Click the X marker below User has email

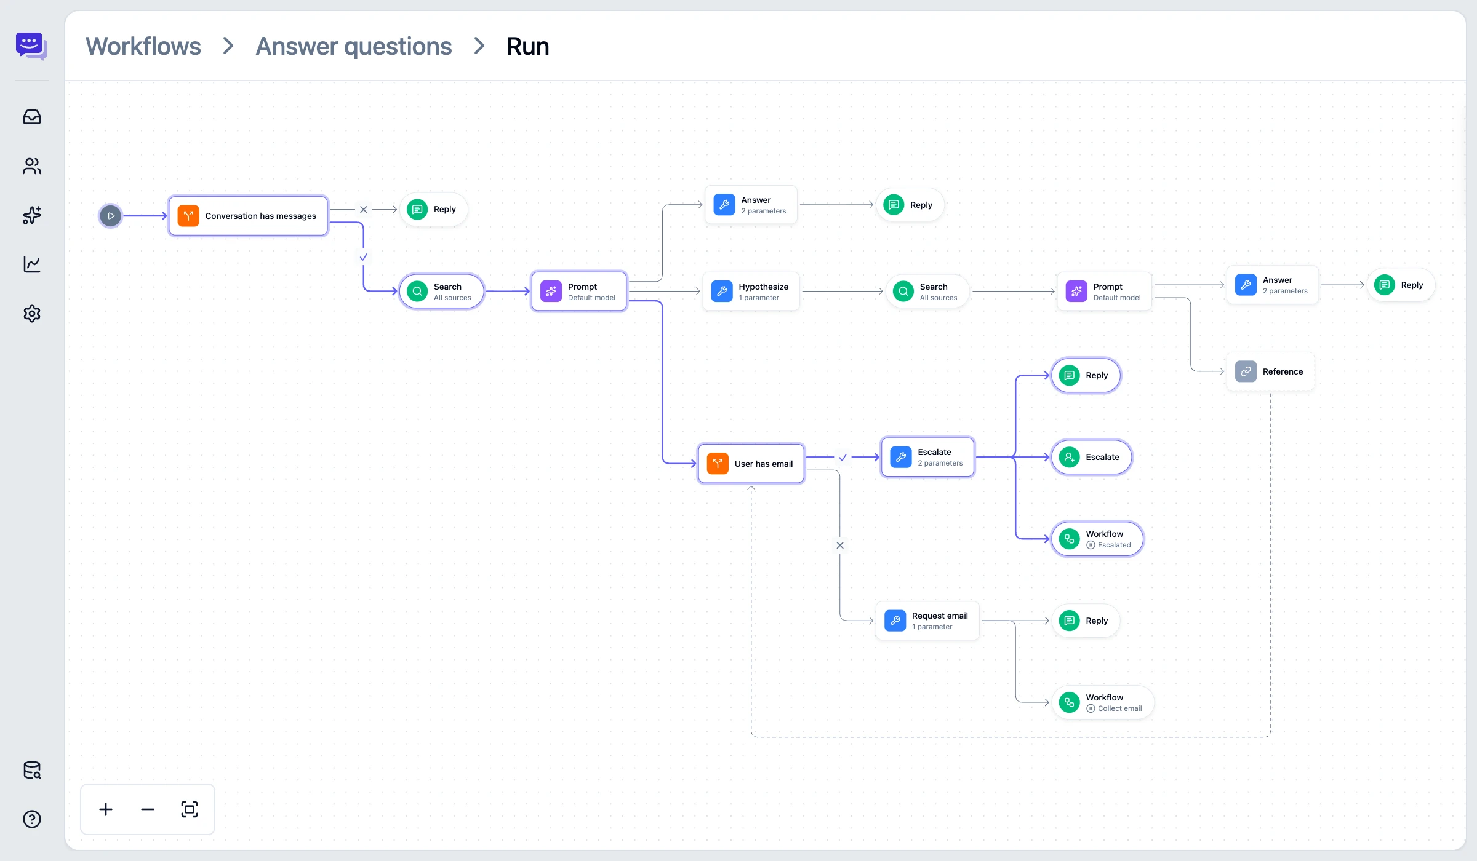(840, 546)
